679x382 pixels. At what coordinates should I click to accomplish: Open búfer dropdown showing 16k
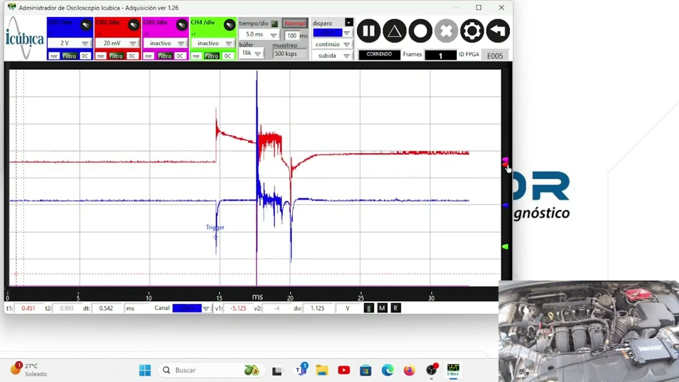tap(251, 53)
